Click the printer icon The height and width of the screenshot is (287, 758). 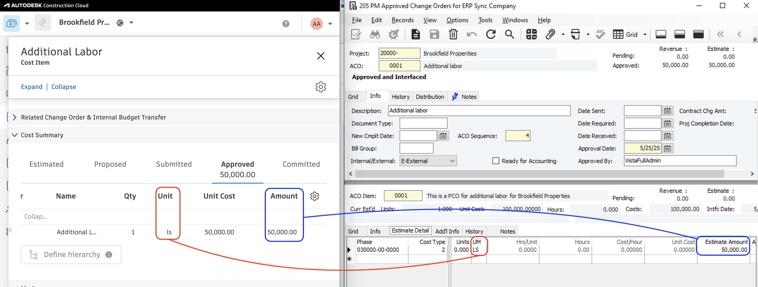point(576,34)
